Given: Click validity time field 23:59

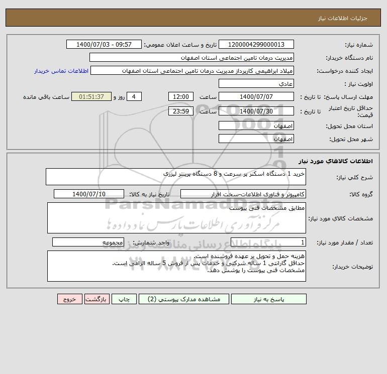Looking at the screenshot, I should [x=180, y=111].
